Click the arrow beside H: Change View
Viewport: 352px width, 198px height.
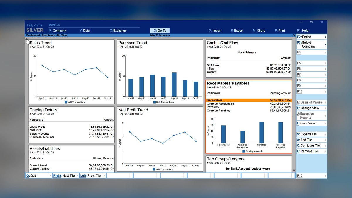325,108
